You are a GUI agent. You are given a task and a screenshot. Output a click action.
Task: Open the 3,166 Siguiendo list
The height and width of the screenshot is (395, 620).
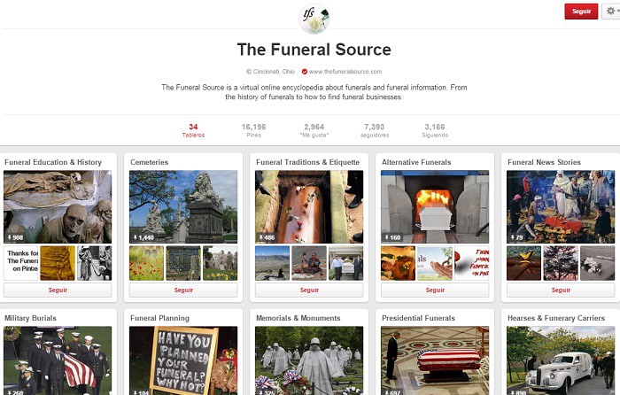(x=435, y=130)
